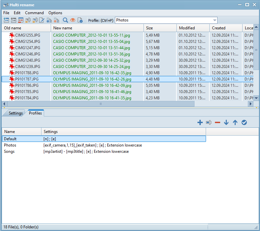260x231 pixels.
Task: Toggle the orange eye preview icon
Action: [x=73, y=20]
